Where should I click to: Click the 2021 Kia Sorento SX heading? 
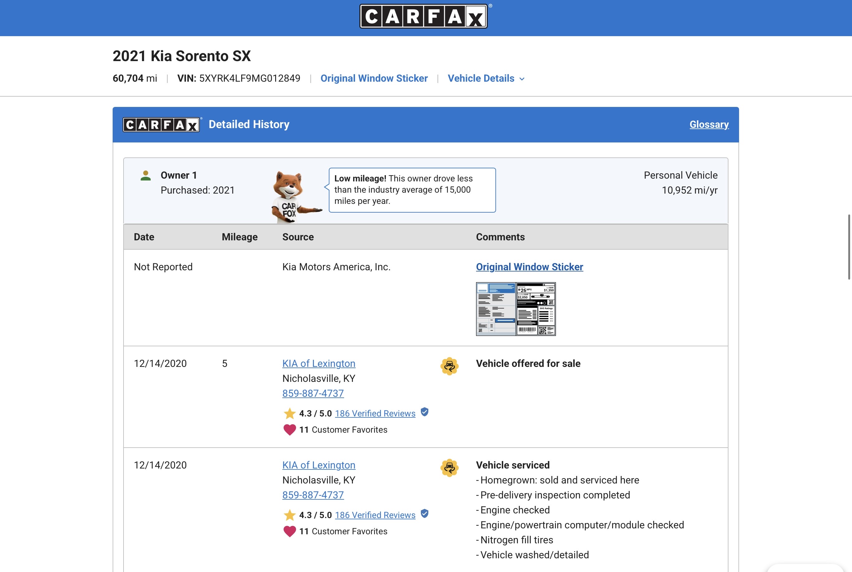click(182, 56)
